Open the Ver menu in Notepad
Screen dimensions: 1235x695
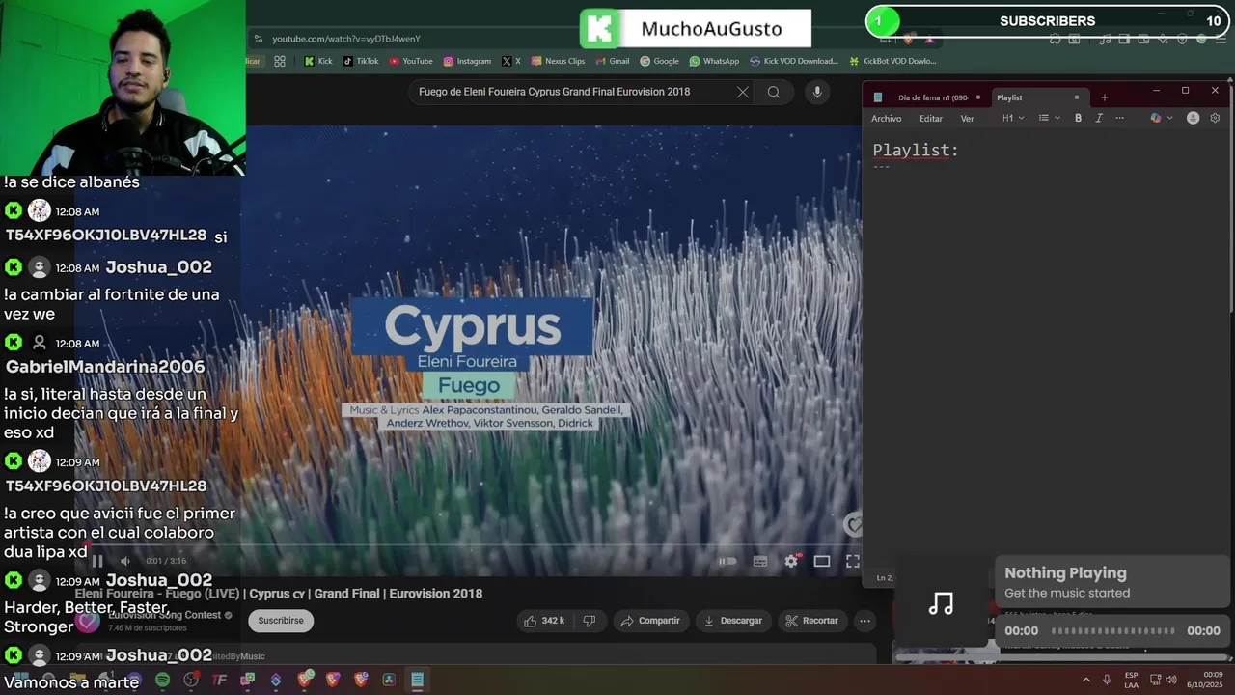click(x=967, y=119)
